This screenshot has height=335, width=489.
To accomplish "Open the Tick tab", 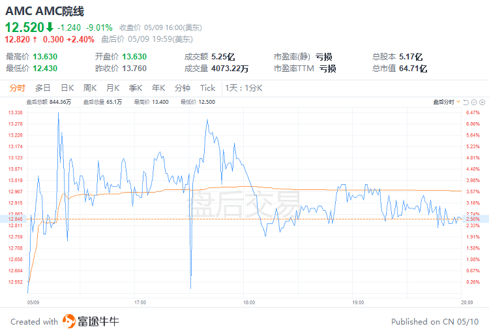I will (208, 88).
